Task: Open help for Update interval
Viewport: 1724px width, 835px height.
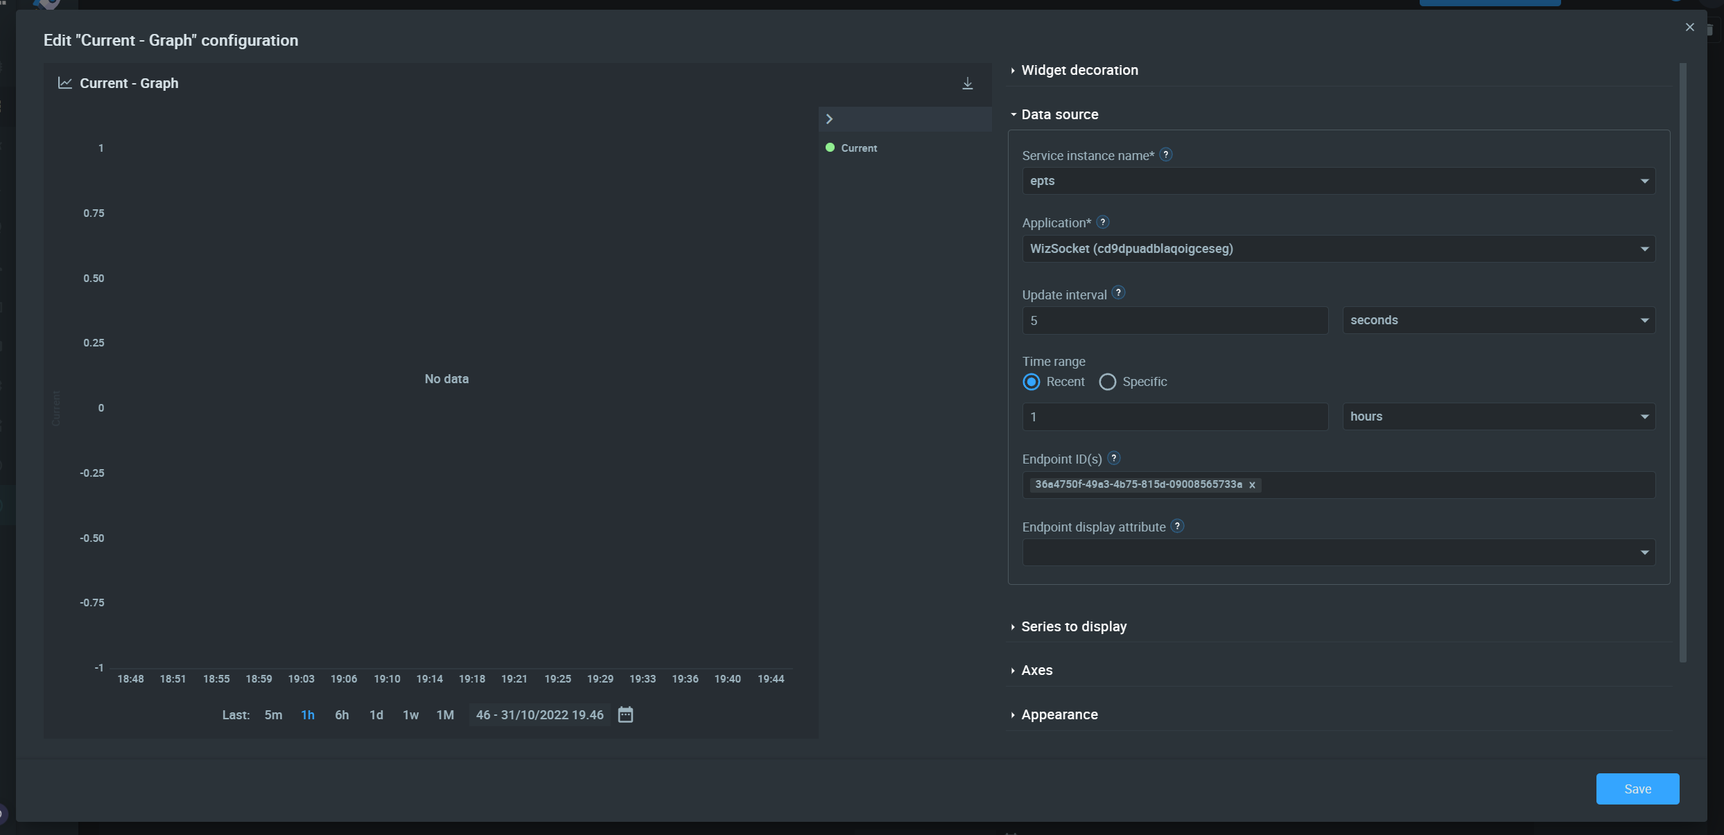Action: click(1118, 292)
